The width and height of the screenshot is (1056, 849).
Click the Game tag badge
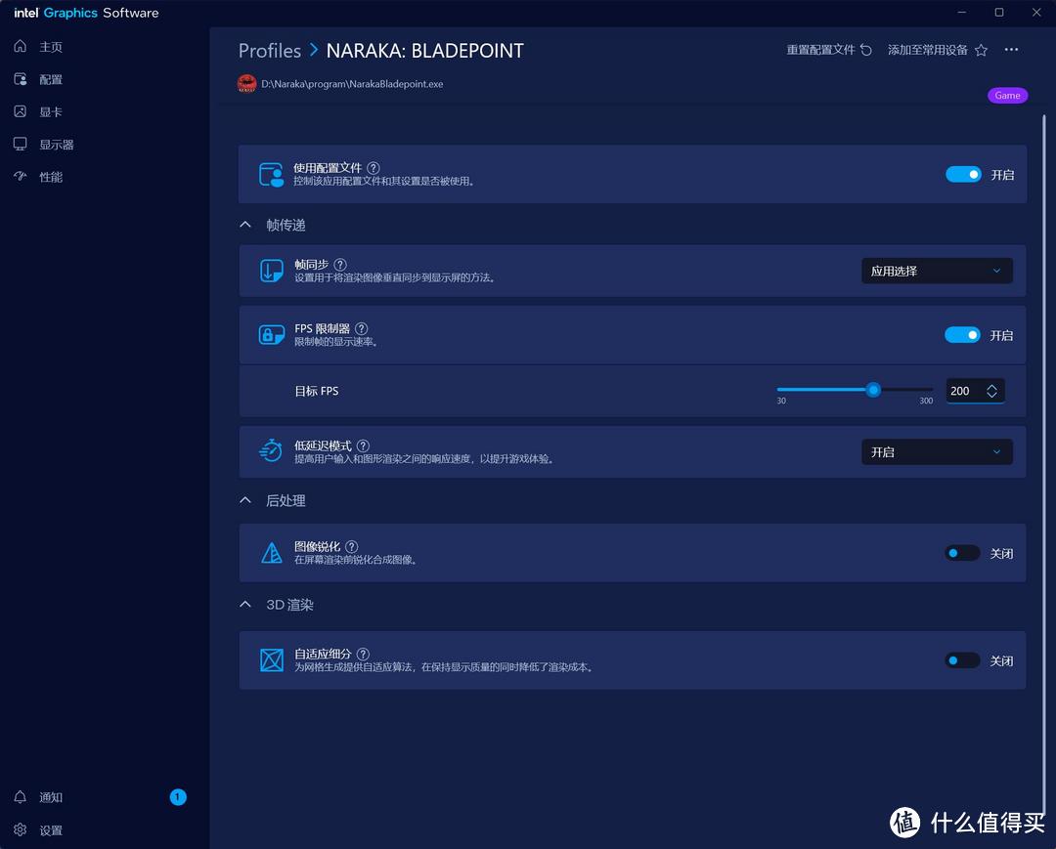click(x=1007, y=96)
